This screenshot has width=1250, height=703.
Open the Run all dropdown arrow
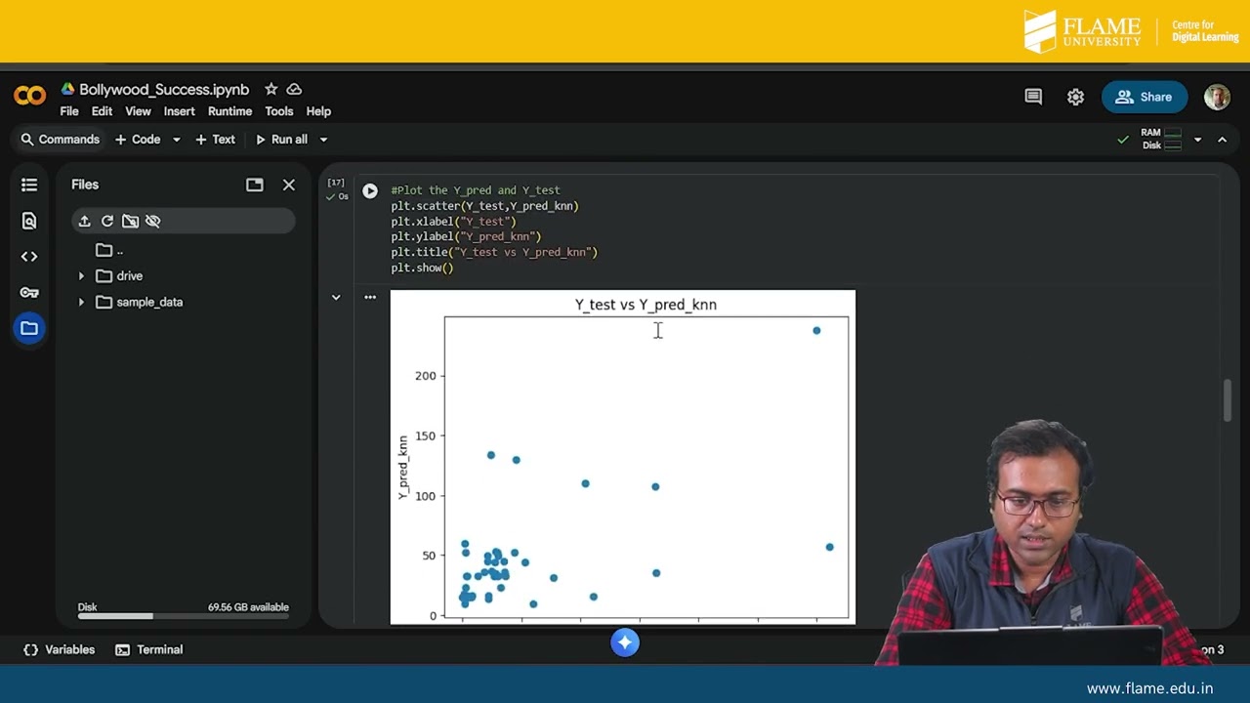pyautogui.click(x=323, y=140)
